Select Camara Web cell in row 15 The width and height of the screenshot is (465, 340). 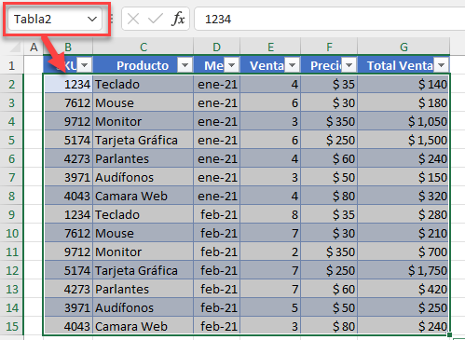click(x=144, y=326)
